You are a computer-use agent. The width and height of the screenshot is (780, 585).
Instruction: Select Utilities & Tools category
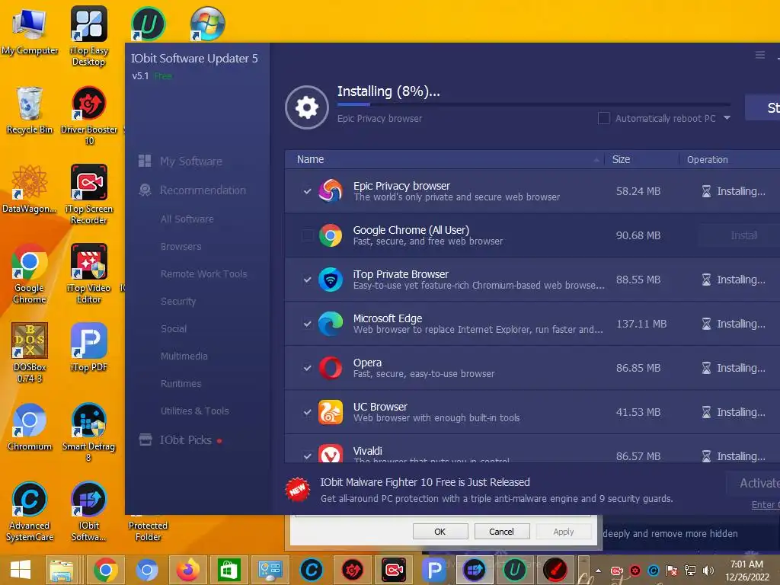click(194, 411)
